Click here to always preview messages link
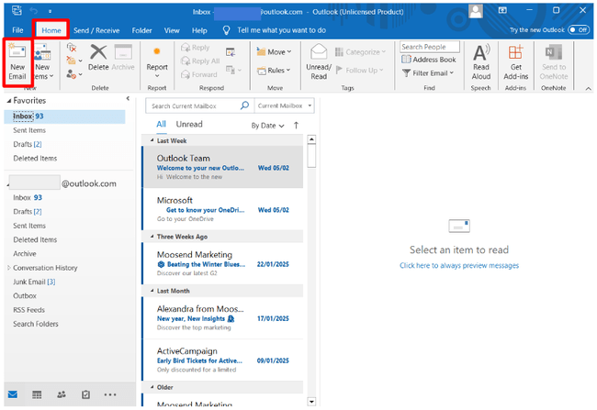Image resolution: width=597 pixels, height=410 pixels. pos(459,265)
